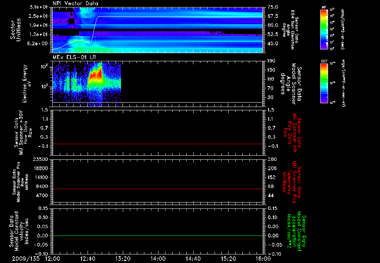380x263 pixels.
Task: Click the 67.5 elevation angle tick label
Action: (x=273, y=16)
